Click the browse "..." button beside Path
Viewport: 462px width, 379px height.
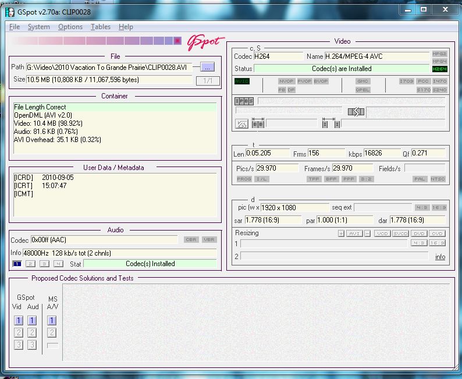207,67
